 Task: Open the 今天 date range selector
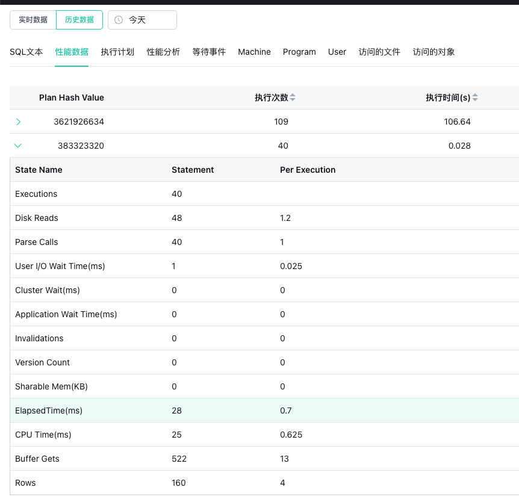click(x=142, y=20)
